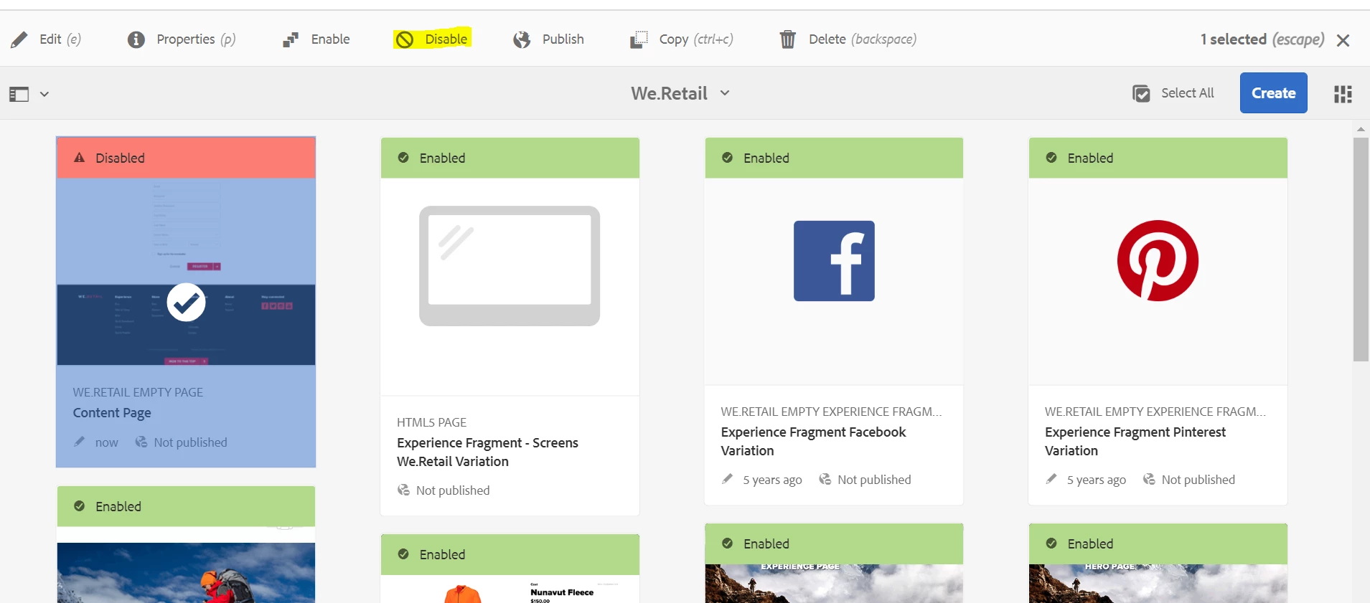The image size is (1370, 603).
Task: Open Experience Fragment Facebook Variation title
Action: pyautogui.click(x=813, y=441)
